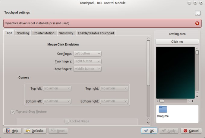Screen dimensions: 205x138
Task: Click testing area scroll down arrow
Action: pos(197,97)
